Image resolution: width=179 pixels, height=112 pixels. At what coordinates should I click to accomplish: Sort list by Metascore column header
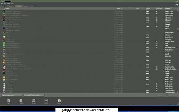point(159,8)
